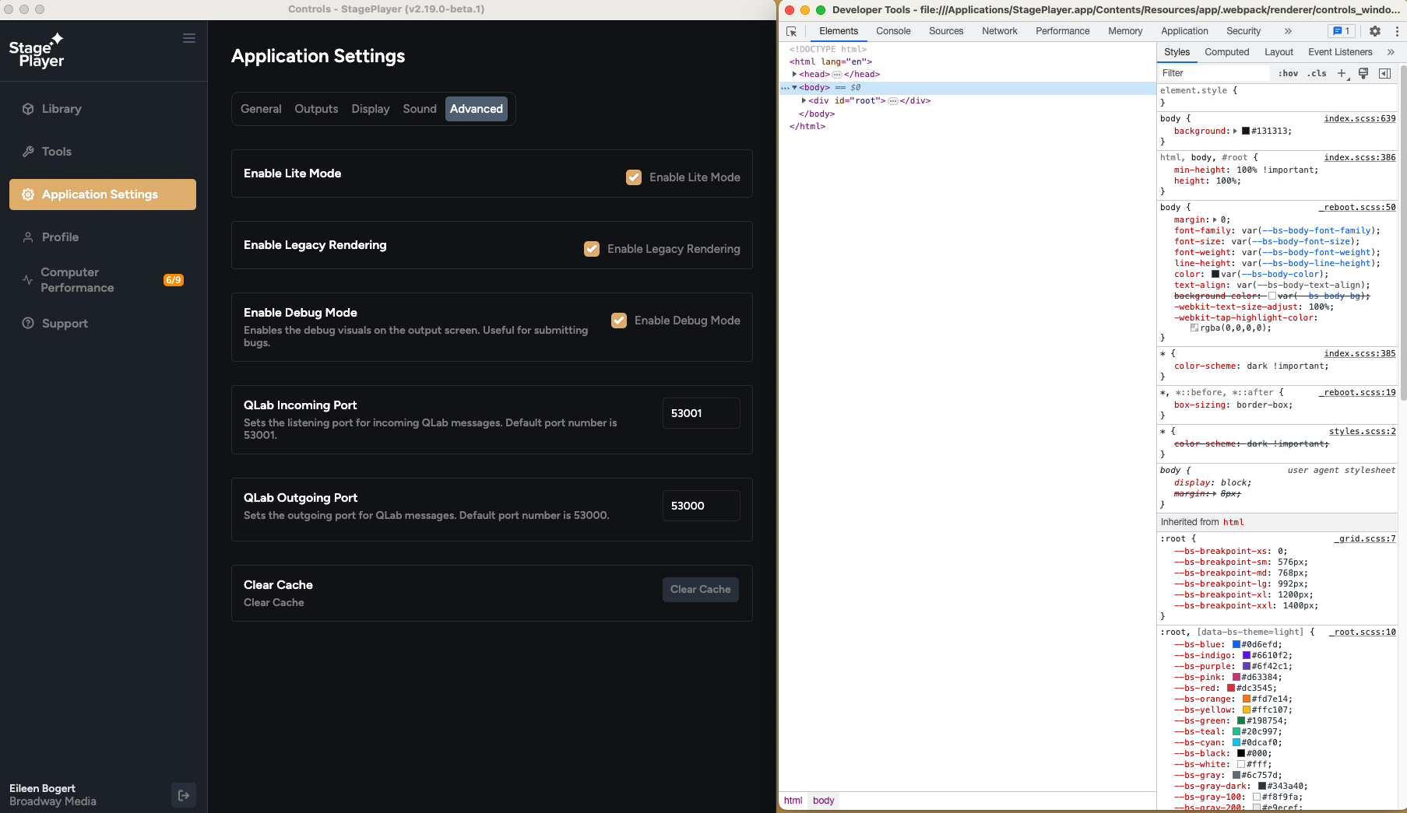Open the index.scss:639 source link
The width and height of the screenshot is (1407, 813).
click(x=1360, y=119)
